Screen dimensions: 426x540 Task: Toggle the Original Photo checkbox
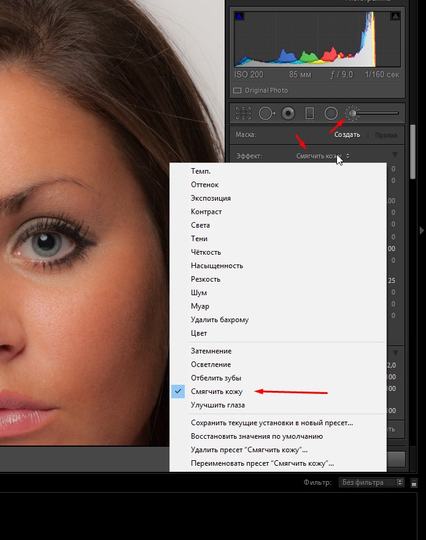coord(238,91)
